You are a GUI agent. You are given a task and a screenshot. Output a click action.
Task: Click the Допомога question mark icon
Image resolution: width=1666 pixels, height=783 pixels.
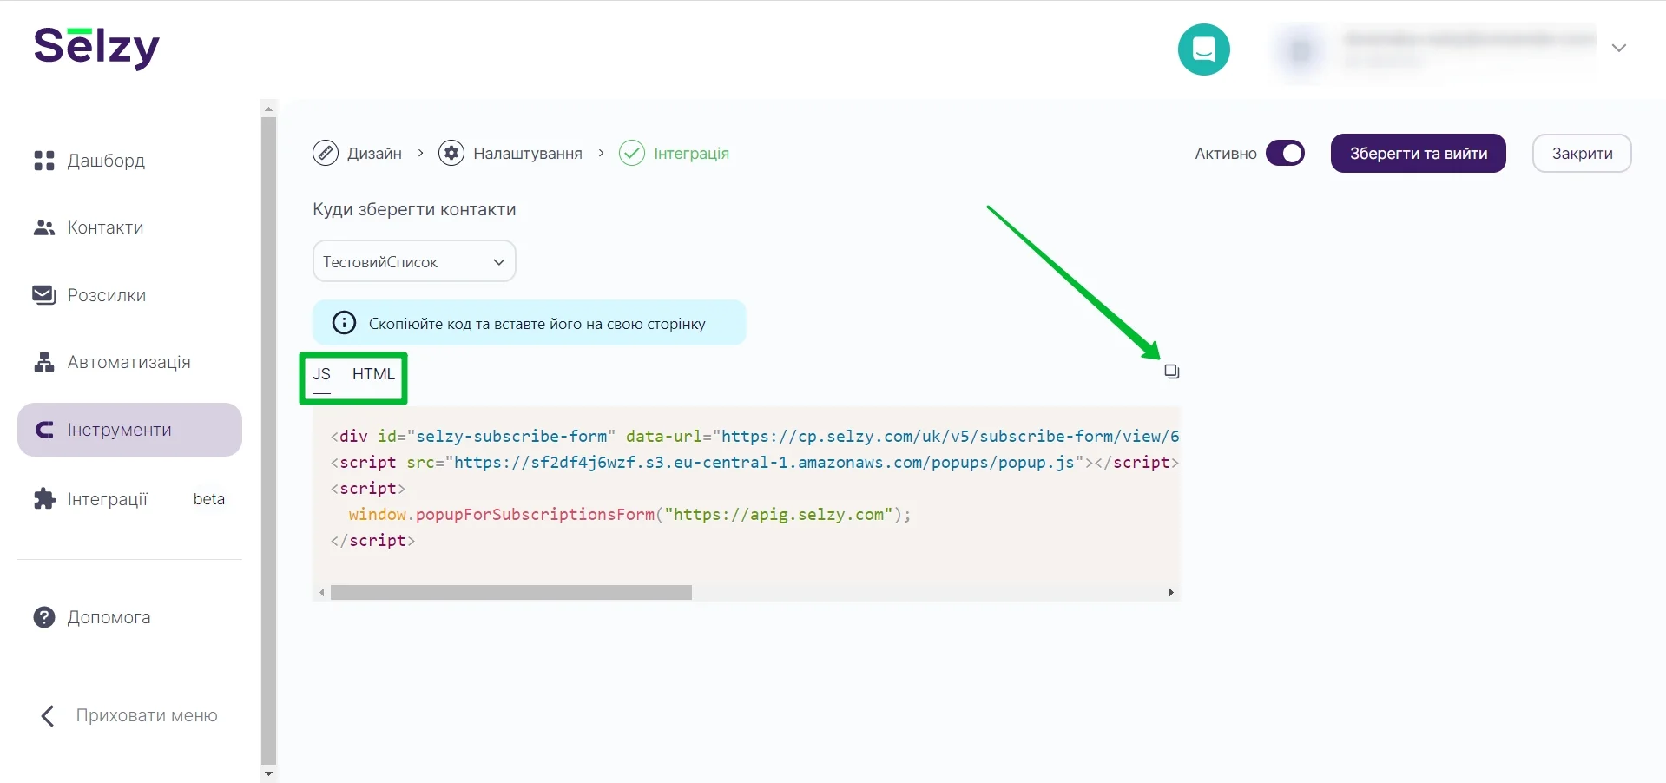44,617
